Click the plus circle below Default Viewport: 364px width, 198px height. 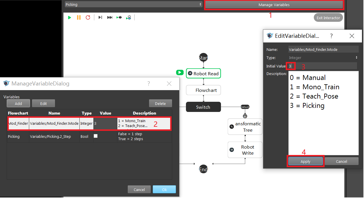point(245,116)
